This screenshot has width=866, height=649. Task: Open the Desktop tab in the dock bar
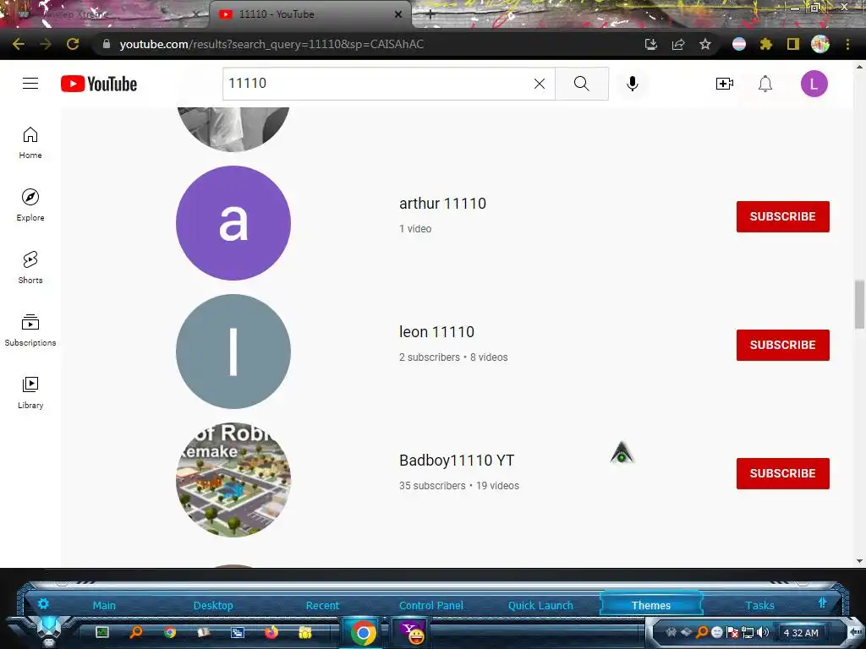tap(213, 605)
